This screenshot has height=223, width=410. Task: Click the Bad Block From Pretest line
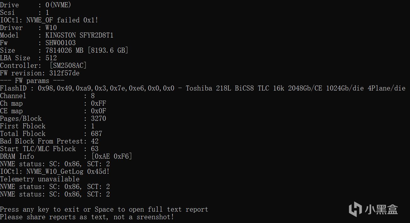49,141
